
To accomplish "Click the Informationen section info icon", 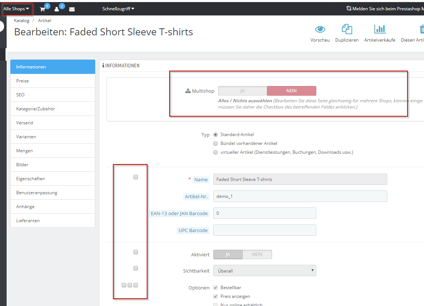I will (103, 65).
